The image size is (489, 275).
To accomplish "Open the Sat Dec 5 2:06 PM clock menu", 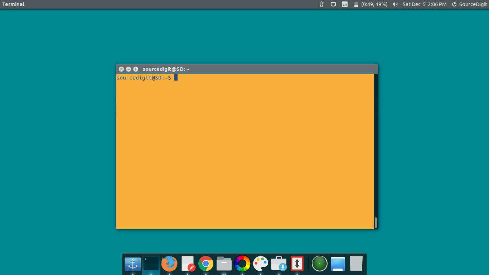I will [425, 4].
